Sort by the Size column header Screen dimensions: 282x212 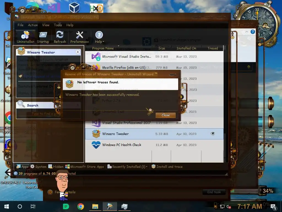click(x=162, y=48)
